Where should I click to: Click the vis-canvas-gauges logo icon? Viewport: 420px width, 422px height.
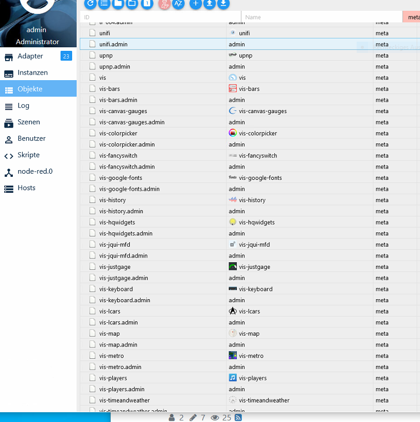click(233, 111)
